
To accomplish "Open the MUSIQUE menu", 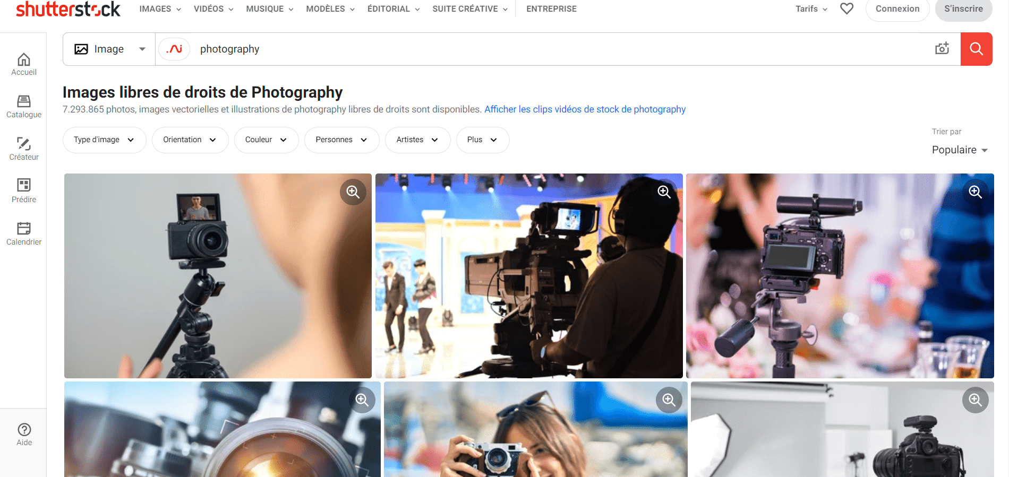I will 270,9.
